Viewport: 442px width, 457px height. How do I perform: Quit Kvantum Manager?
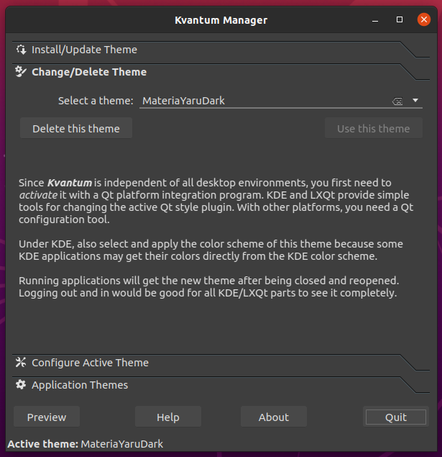pos(396,417)
